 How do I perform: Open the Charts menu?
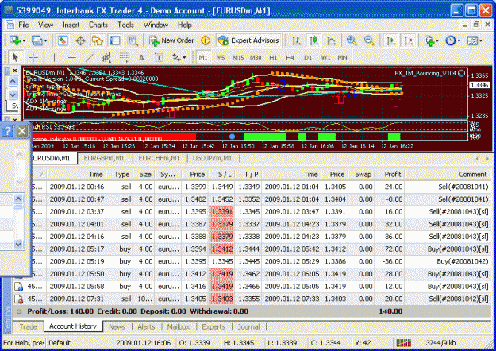98,25
